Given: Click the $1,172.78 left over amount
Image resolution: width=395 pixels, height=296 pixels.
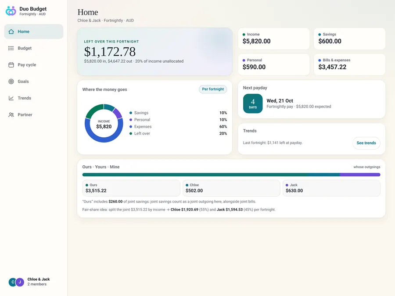Looking at the screenshot, I should (110, 52).
